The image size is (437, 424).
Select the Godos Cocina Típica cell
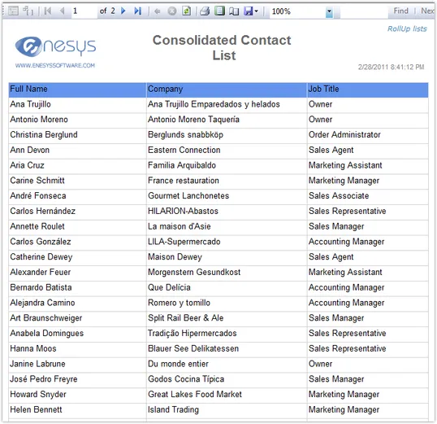click(227, 379)
